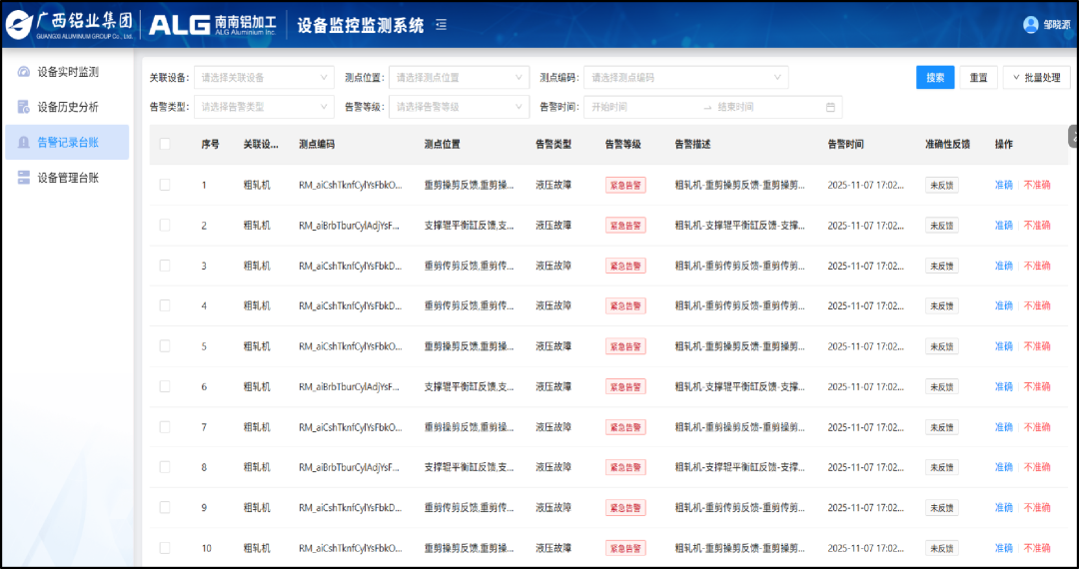Click the ALG 南南铝加工 logo
The image size is (1079, 569).
pyautogui.click(x=213, y=25)
